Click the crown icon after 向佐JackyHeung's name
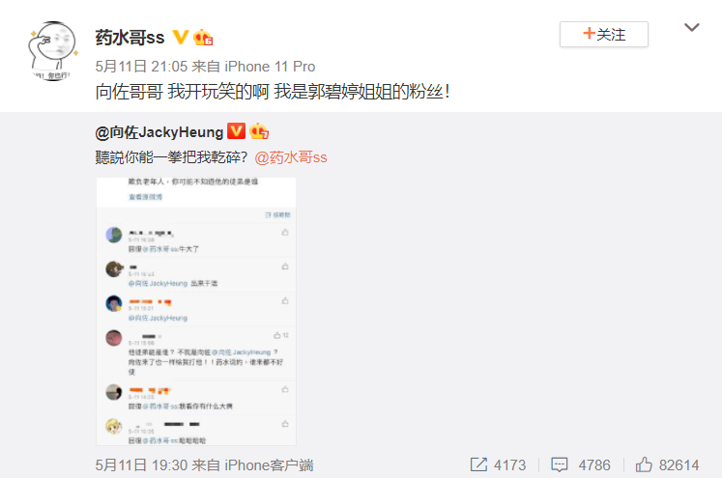Image resolution: width=722 pixels, height=478 pixels. tap(259, 131)
